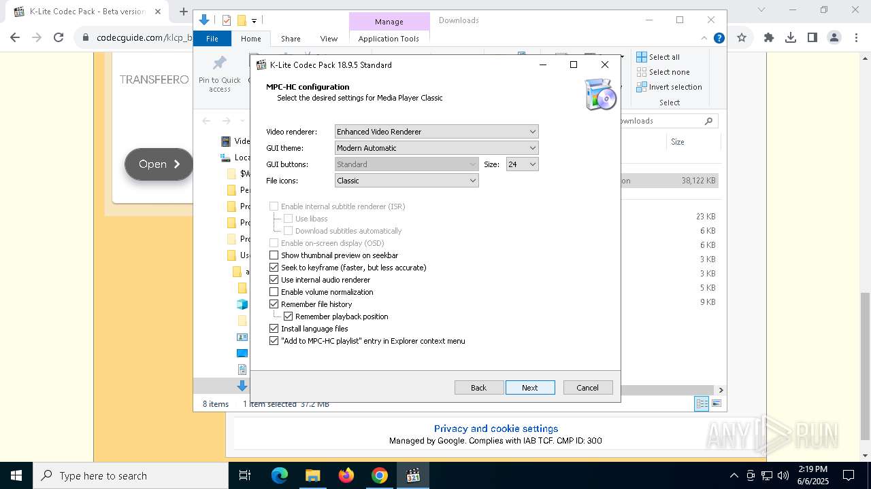This screenshot has height=489, width=871.
Task: Click the Properties quick access toolbar icon
Action: click(227, 20)
